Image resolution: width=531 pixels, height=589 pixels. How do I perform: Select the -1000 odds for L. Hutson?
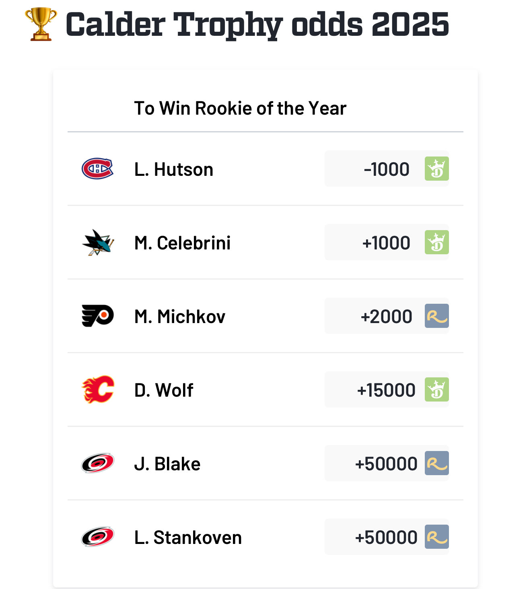[x=387, y=169]
